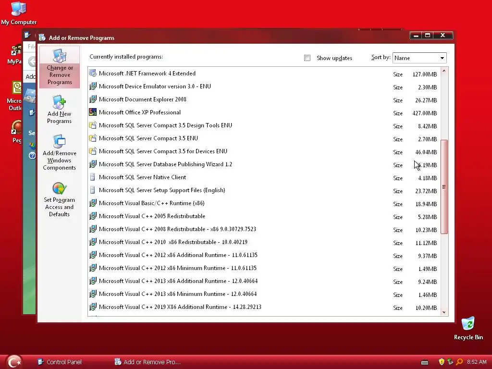Click the 23.72MB size value
The width and height of the screenshot is (492, 369).
[426, 191]
